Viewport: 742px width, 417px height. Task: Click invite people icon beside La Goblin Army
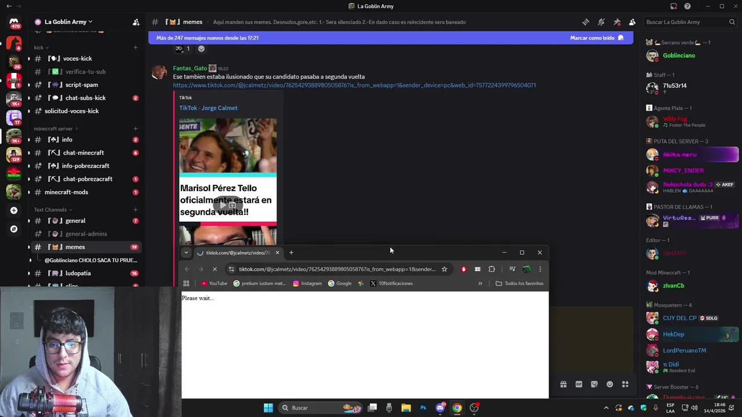[x=136, y=22]
